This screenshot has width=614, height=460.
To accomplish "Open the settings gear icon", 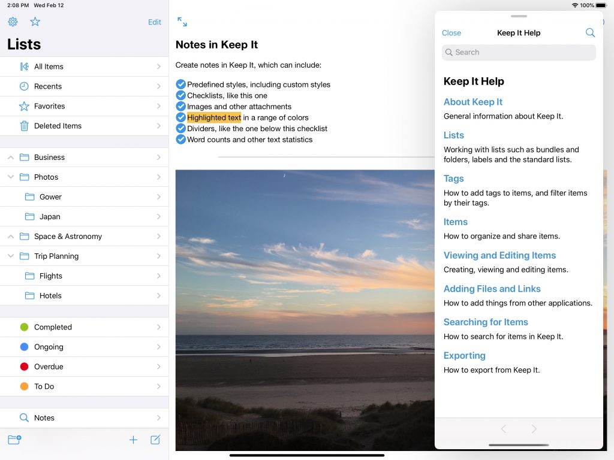I will [x=13, y=22].
